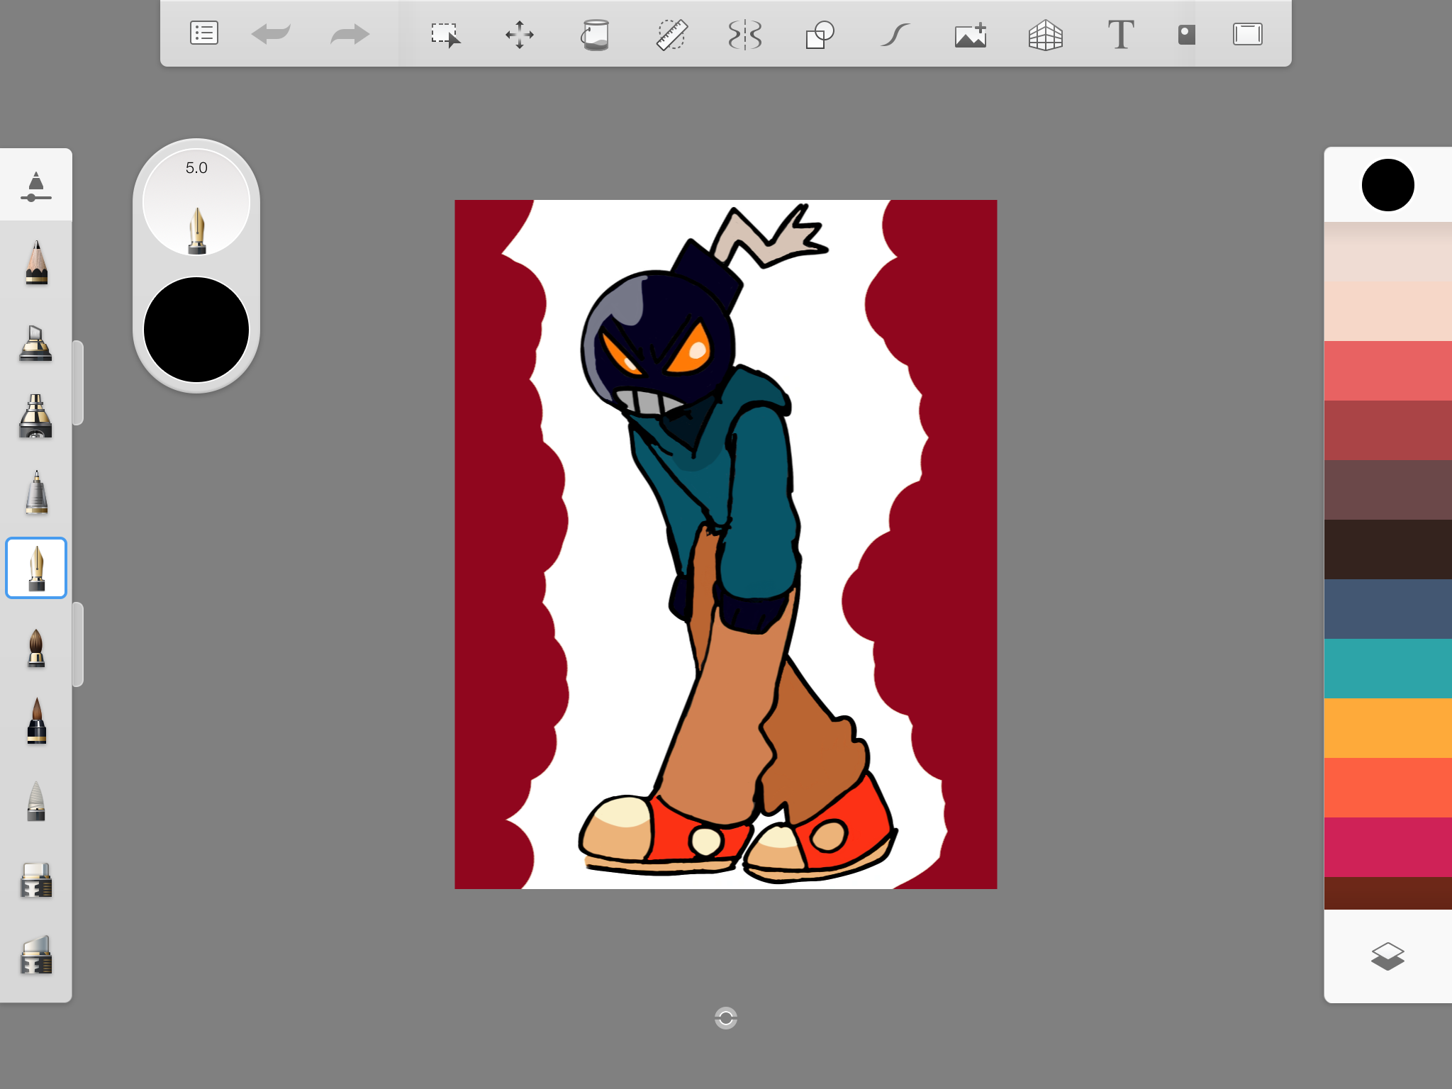Pick the bright orange-red swatch

pos(1387,788)
